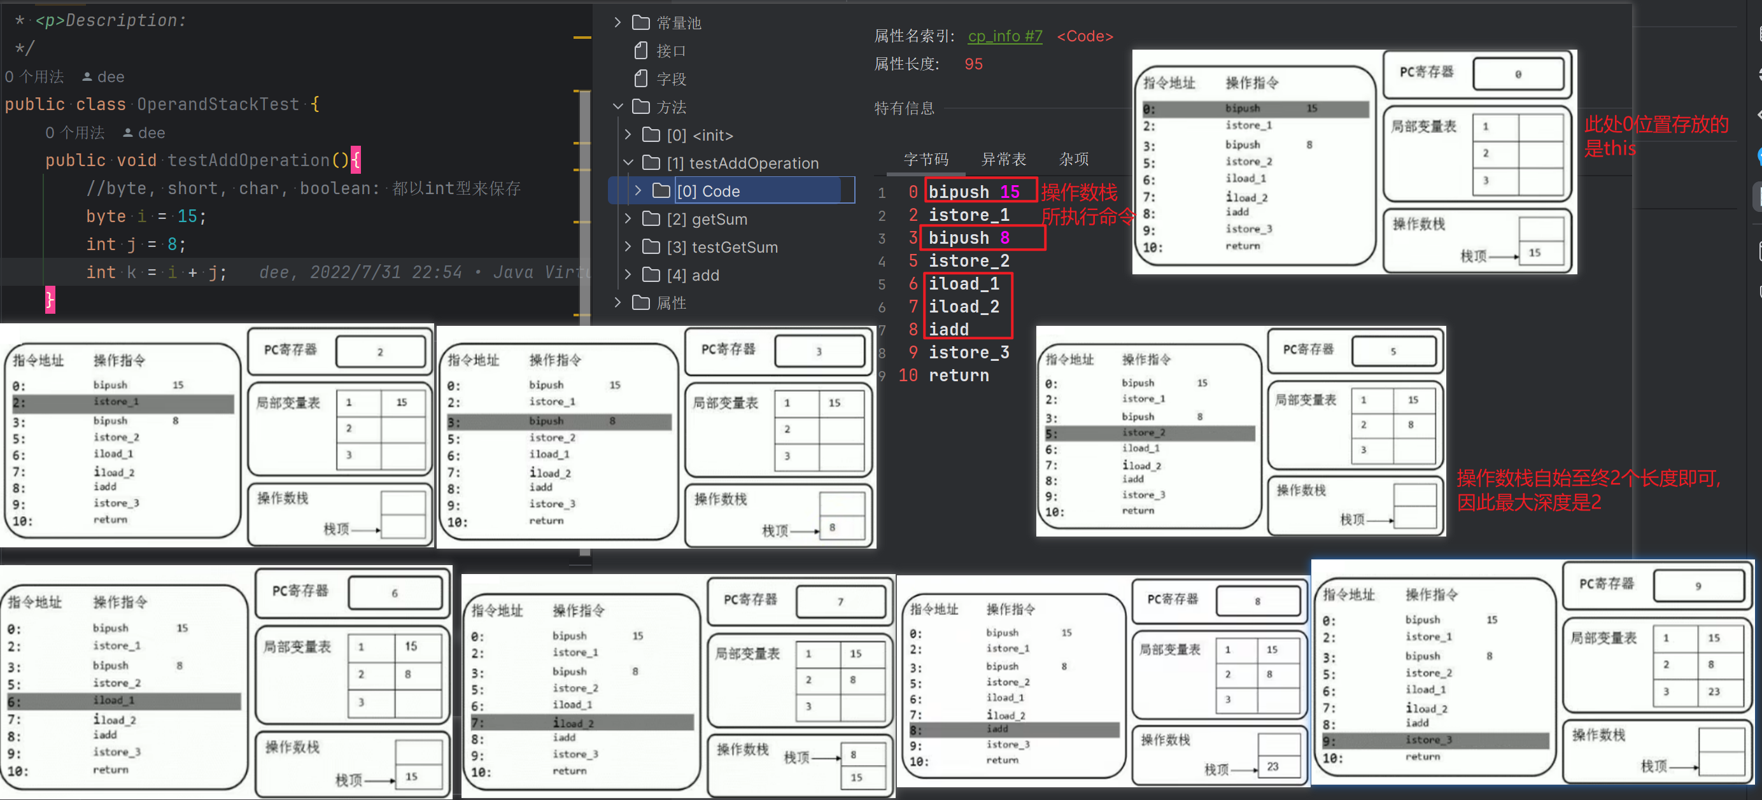Click the folder icon next to [4] add

(651, 275)
